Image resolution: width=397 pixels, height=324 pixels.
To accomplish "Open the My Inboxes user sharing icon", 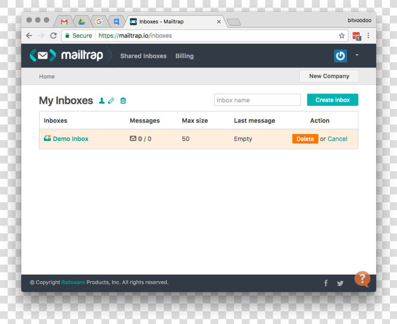I will (102, 100).
